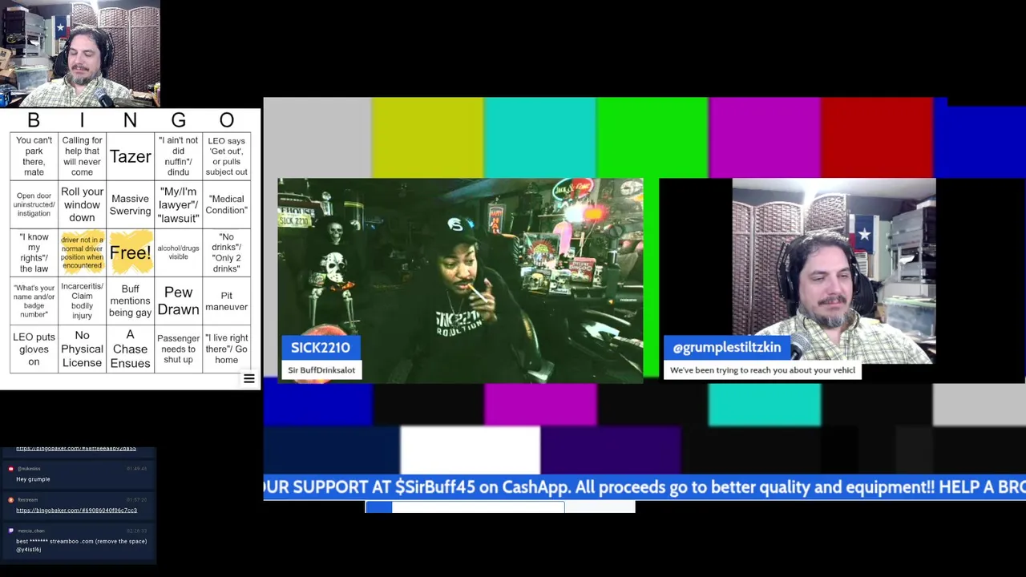Mark the 'You can't park there, mate' square
The height and width of the screenshot is (577, 1026).
34,156
